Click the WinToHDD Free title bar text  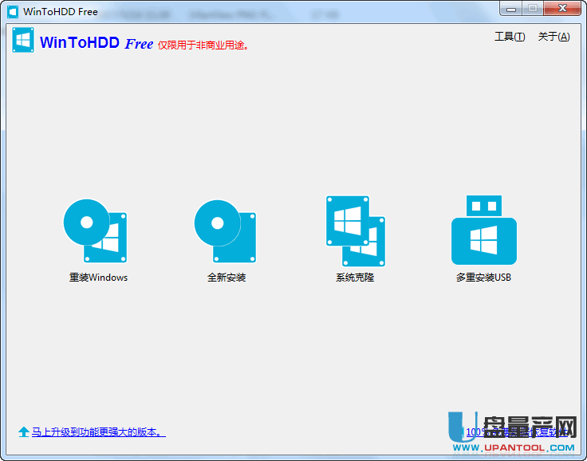point(61,12)
